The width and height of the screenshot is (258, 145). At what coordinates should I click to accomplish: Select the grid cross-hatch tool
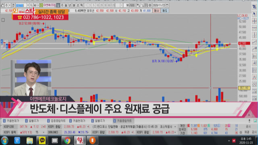pyautogui.click(x=254, y=84)
